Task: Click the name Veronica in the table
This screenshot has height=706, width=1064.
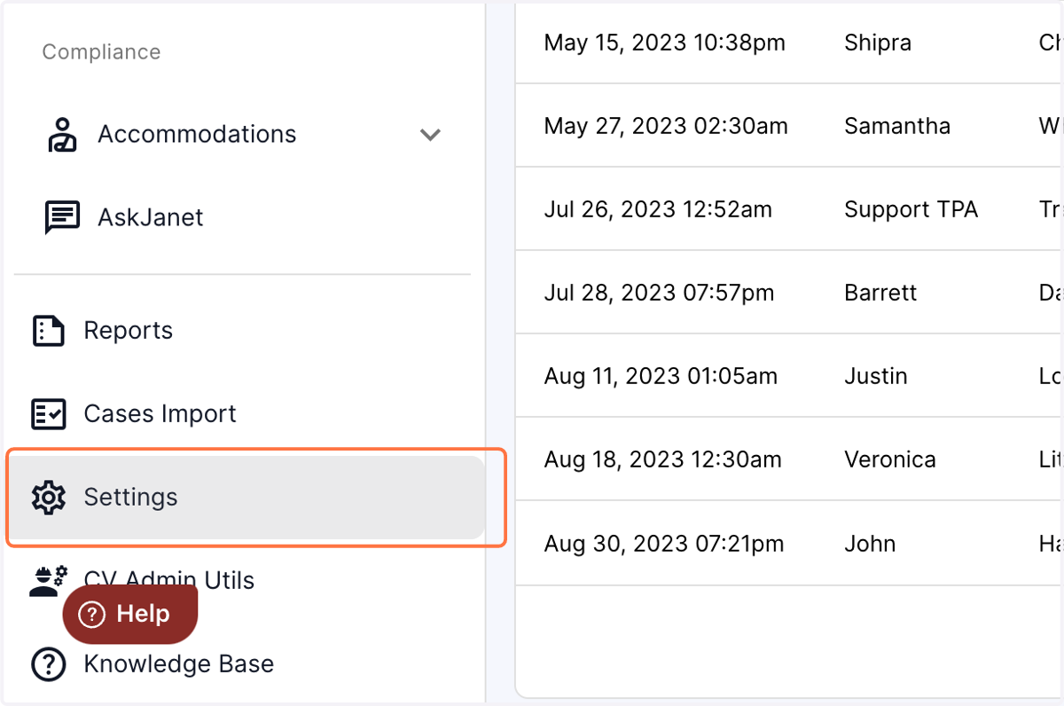Action: (x=890, y=459)
